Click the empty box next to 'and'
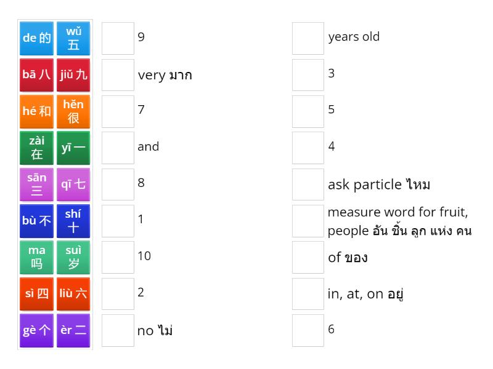Screen dimensions: 493x369 pyautogui.click(x=118, y=148)
